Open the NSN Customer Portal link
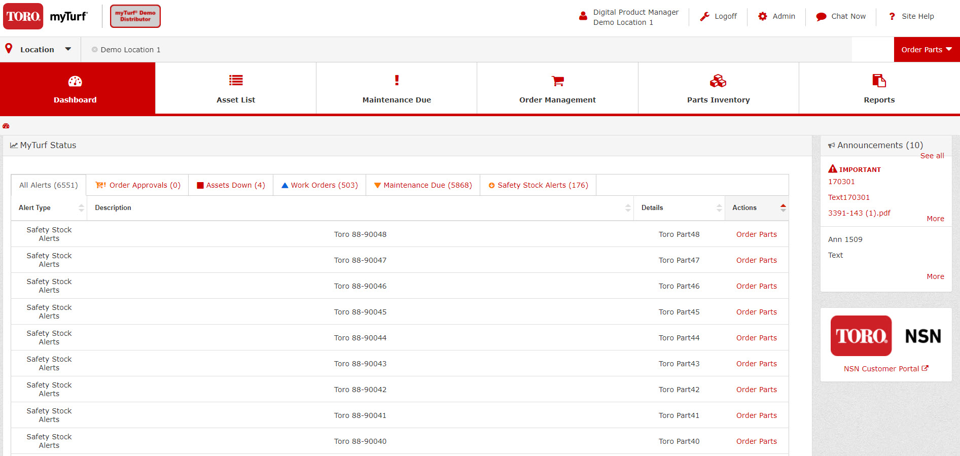The image size is (960, 456). pos(885,369)
